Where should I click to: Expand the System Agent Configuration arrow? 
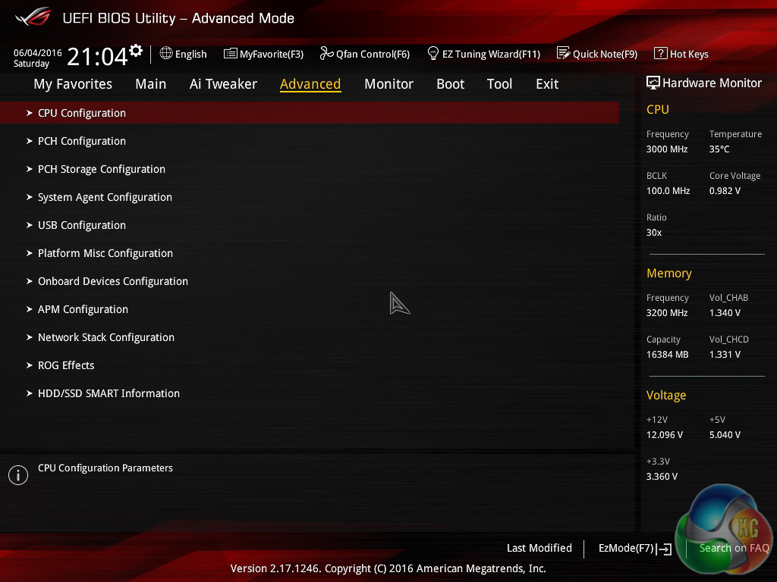click(x=30, y=198)
